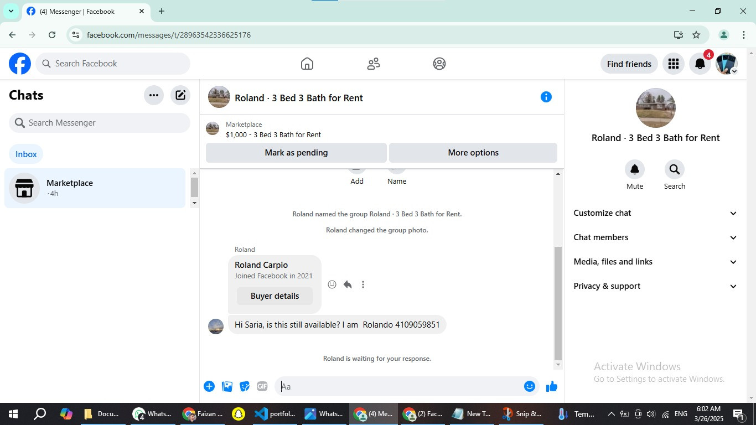The image size is (756, 425).
Task: React to Roland's message with emoji icon
Action: pyautogui.click(x=332, y=284)
